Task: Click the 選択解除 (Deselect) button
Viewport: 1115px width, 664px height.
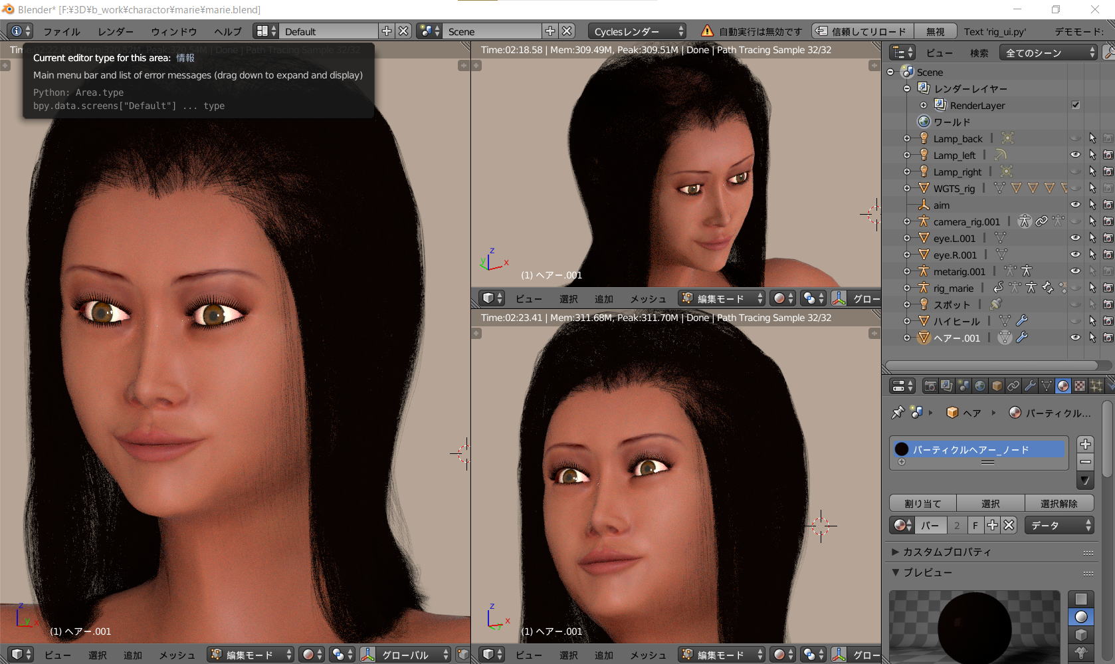Action: (x=1059, y=504)
